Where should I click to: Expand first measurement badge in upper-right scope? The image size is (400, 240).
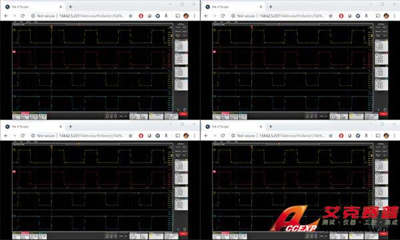381,46
